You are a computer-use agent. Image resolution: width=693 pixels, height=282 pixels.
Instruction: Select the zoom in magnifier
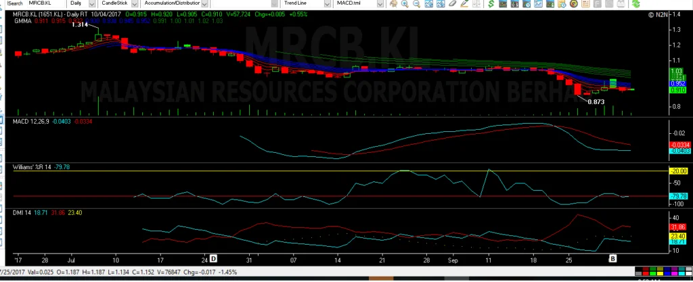click(405, 3)
